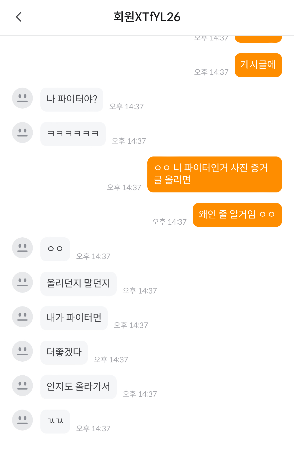Tap avatar beside '인지도 올라가서' message

[x=22, y=386]
